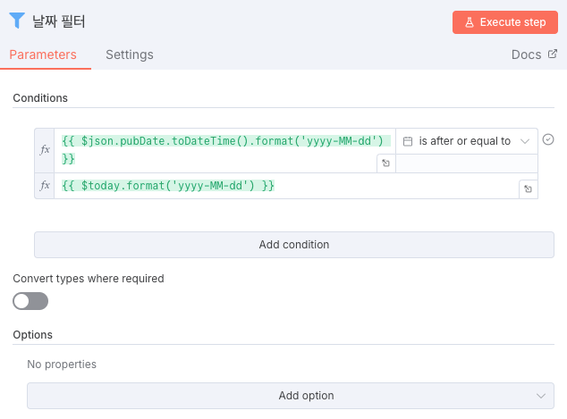Open expression editor for pubDate field

385,163
